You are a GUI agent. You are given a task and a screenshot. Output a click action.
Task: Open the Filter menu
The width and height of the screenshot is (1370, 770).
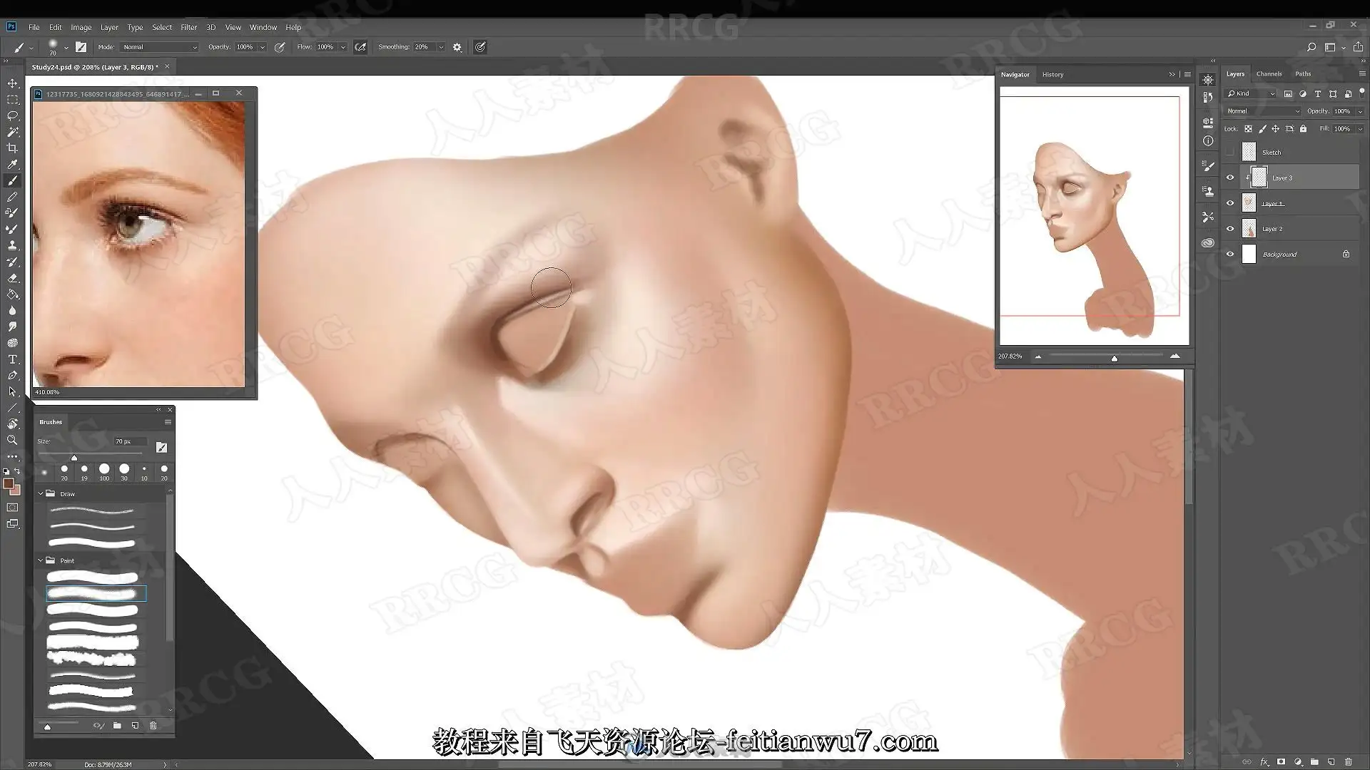point(188,27)
